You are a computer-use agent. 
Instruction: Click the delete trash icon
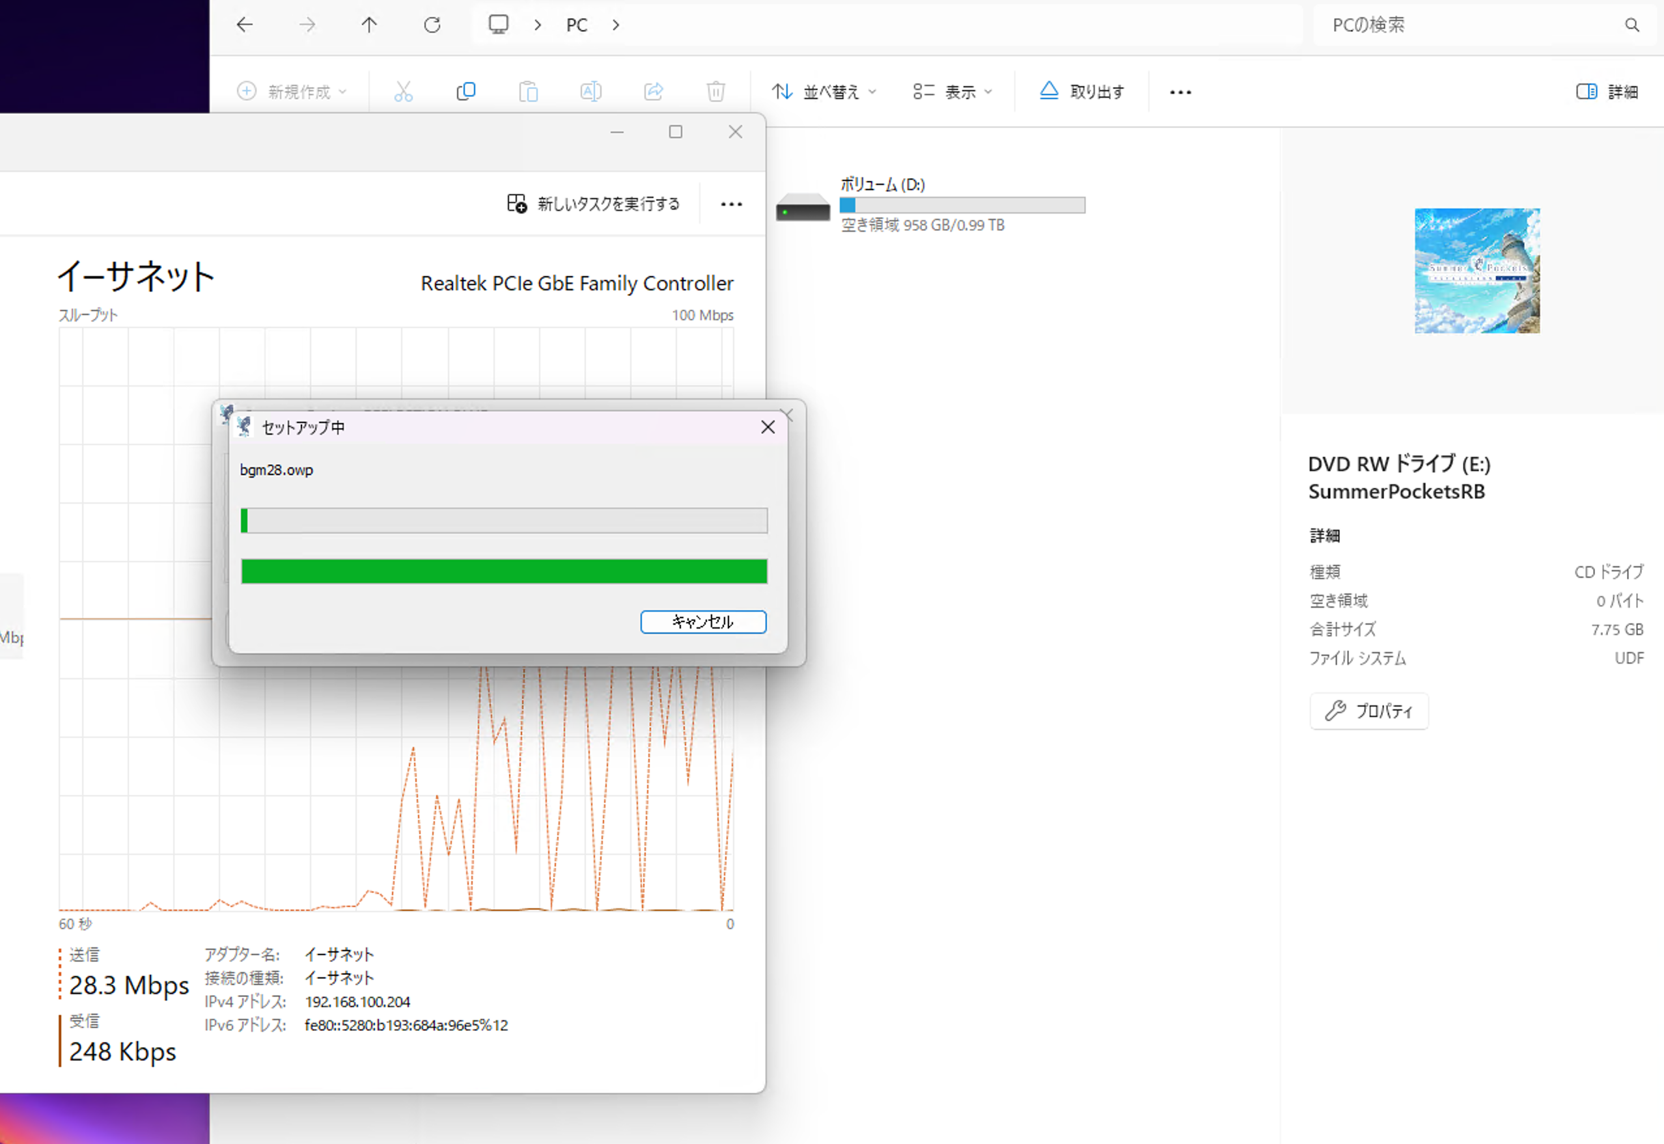pyautogui.click(x=715, y=91)
